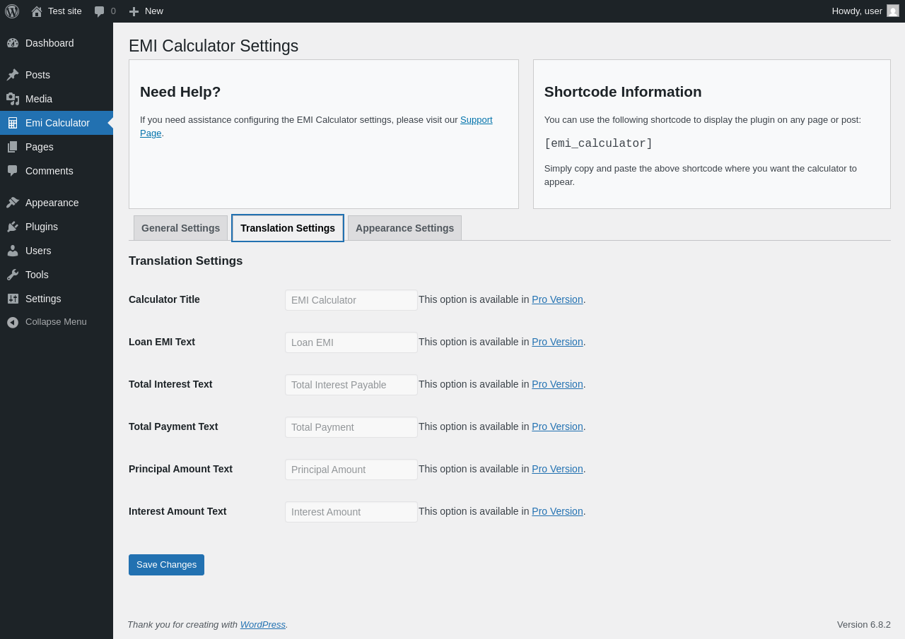Open the Comments menu label
This screenshot has width=905, height=639.
(49, 171)
